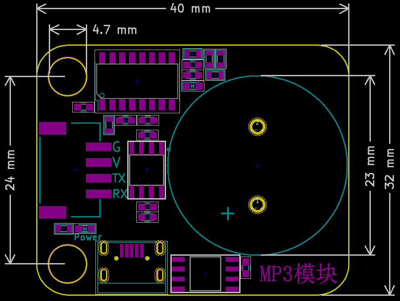
Task: Select speaker through-hole pad 2
Action: 258,126
